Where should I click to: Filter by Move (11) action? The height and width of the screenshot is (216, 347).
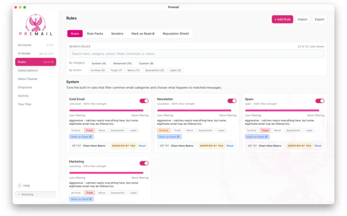[x=134, y=70]
